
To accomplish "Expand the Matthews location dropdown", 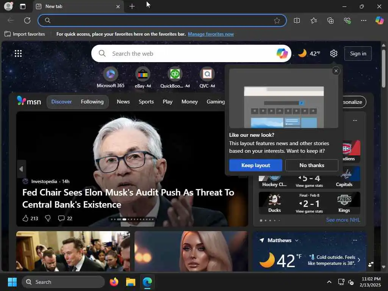I will coord(297,241).
